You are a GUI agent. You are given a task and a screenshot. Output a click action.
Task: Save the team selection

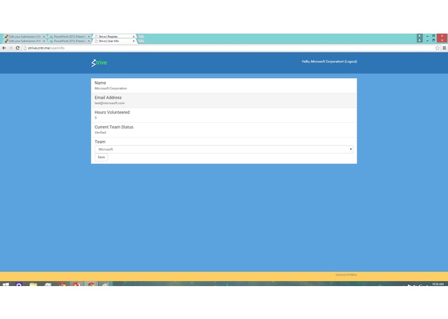pyautogui.click(x=101, y=157)
